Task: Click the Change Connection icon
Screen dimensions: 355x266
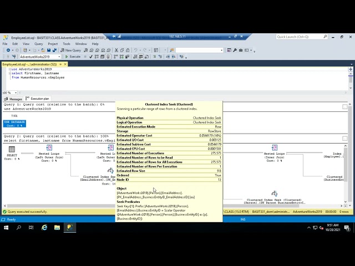Action: pos(14,57)
